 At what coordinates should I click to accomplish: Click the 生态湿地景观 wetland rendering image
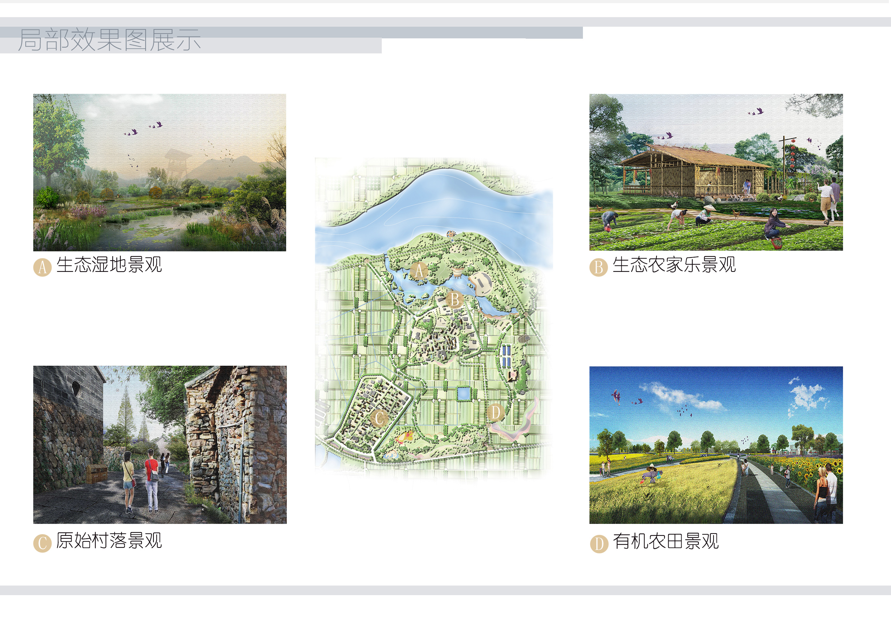tap(159, 173)
